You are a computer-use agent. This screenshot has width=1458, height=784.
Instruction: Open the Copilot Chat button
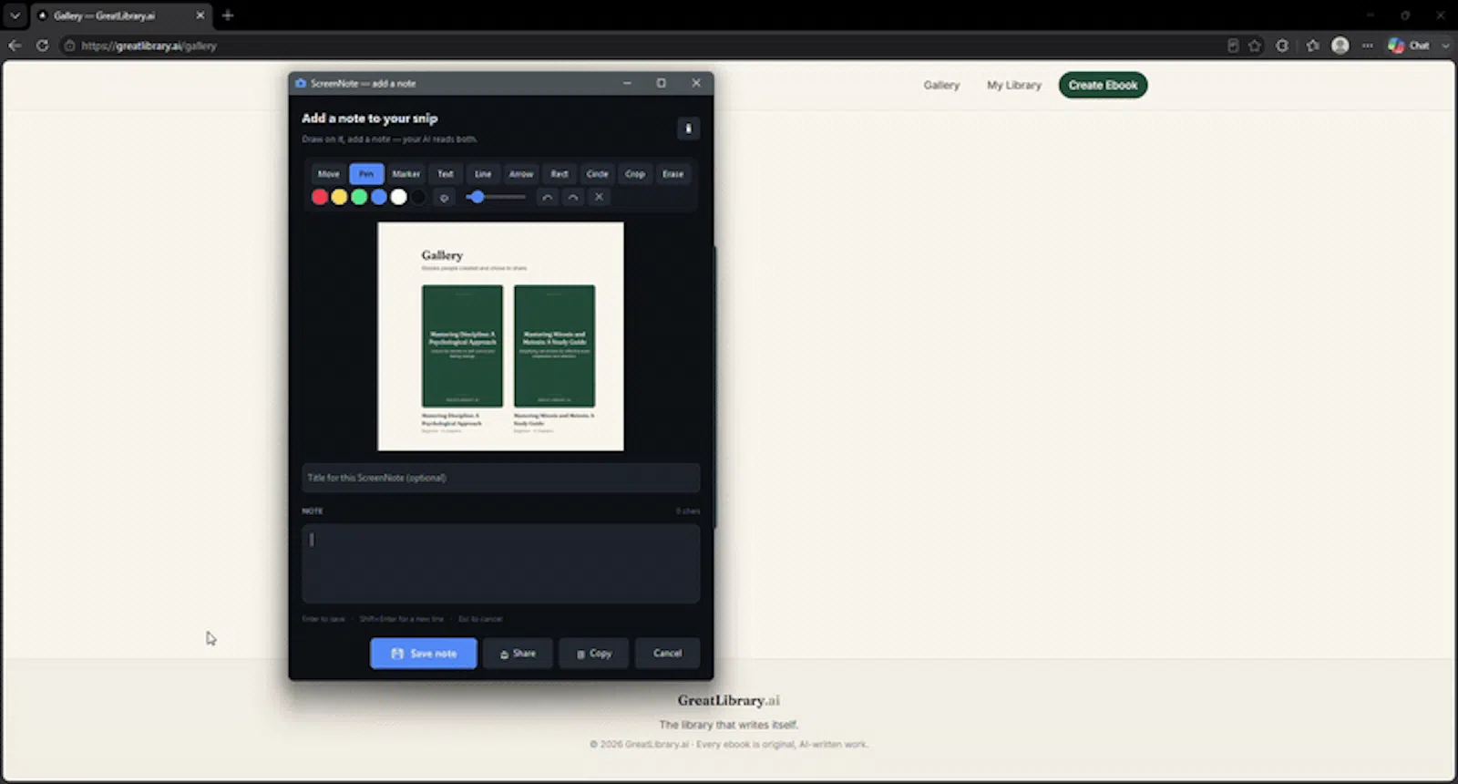[x=1409, y=46]
